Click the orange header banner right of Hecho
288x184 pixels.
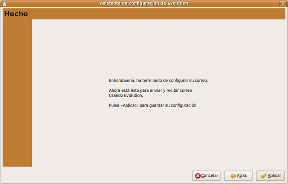pos(157,14)
